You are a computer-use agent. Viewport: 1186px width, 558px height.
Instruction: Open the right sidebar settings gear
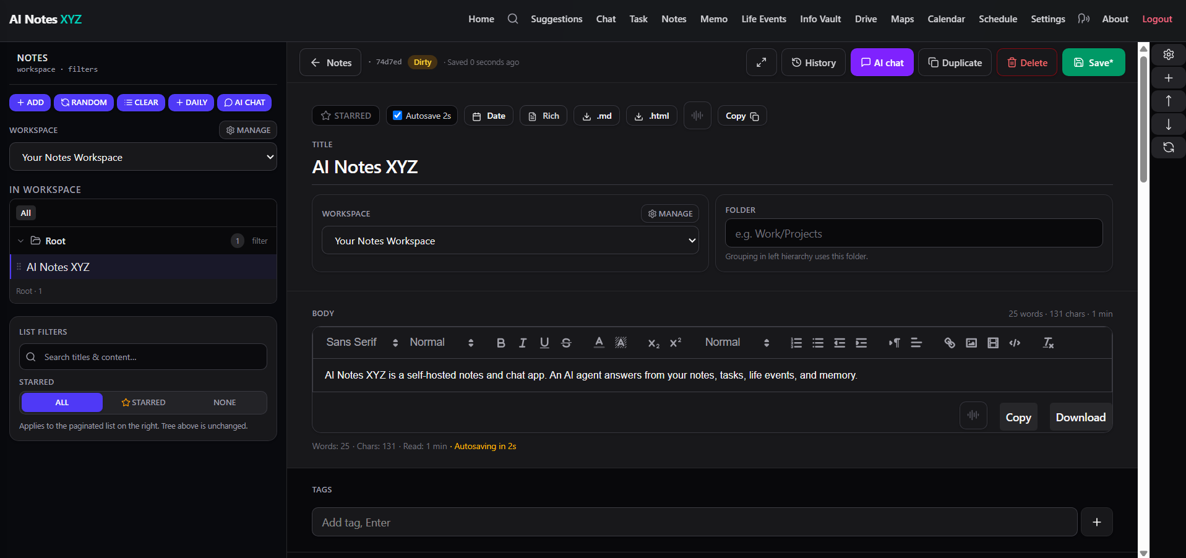(x=1168, y=54)
